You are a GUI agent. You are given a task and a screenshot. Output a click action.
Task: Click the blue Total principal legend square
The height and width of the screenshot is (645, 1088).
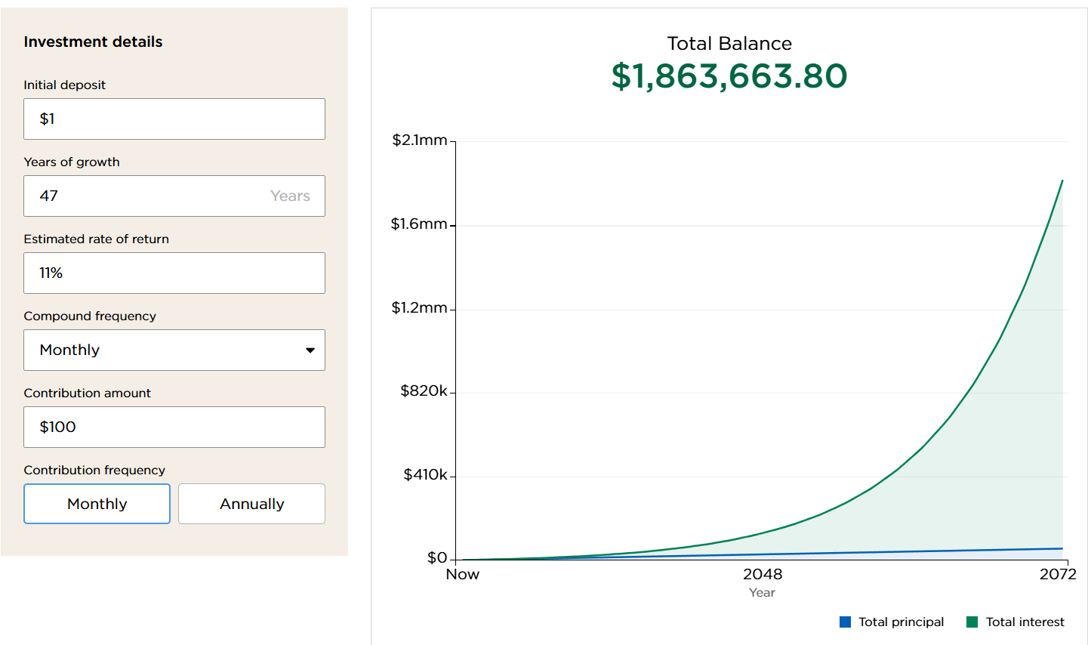[x=845, y=622]
